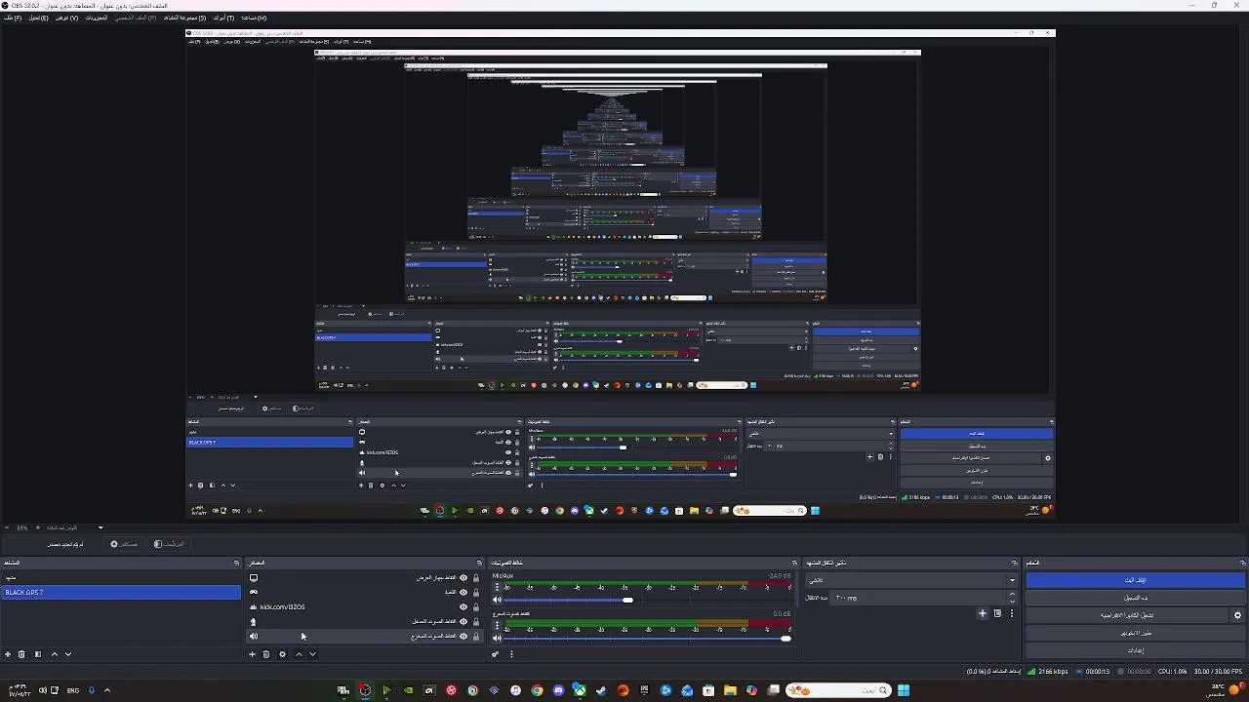Open View (V) menu
The height and width of the screenshot is (702, 1249).
(66, 18)
